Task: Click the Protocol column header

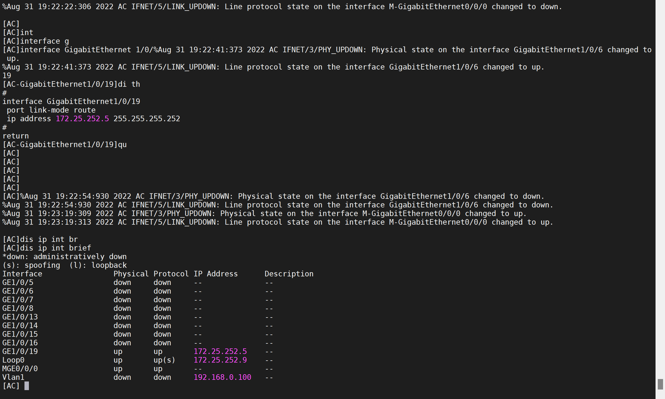Action: tap(171, 274)
